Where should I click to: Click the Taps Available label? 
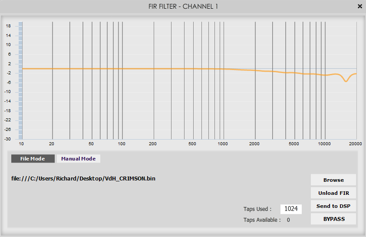(262, 220)
